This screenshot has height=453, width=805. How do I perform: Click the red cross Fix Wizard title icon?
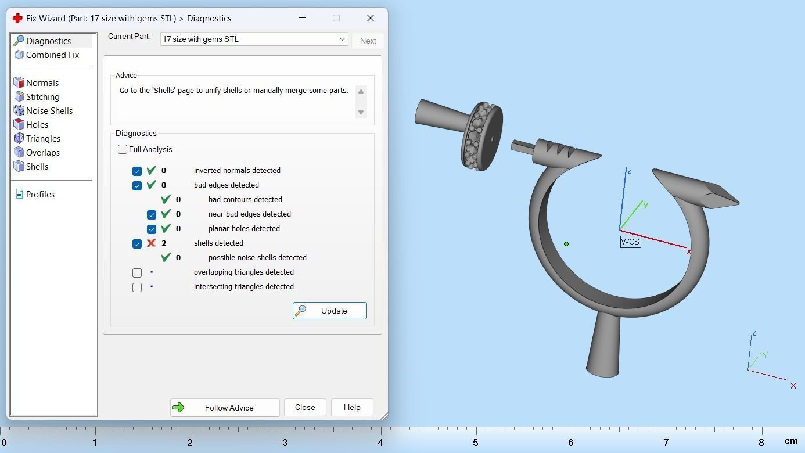17,18
